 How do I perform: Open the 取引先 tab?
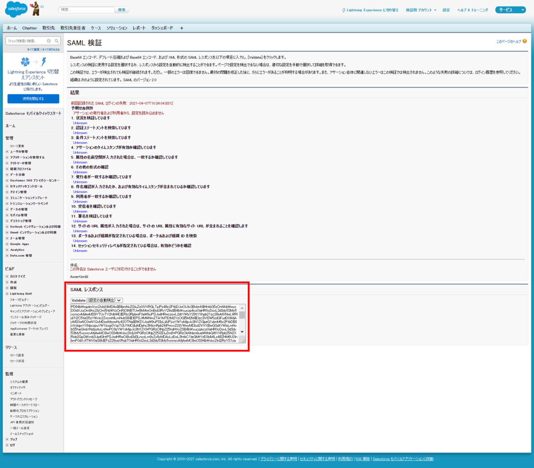[49, 28]
